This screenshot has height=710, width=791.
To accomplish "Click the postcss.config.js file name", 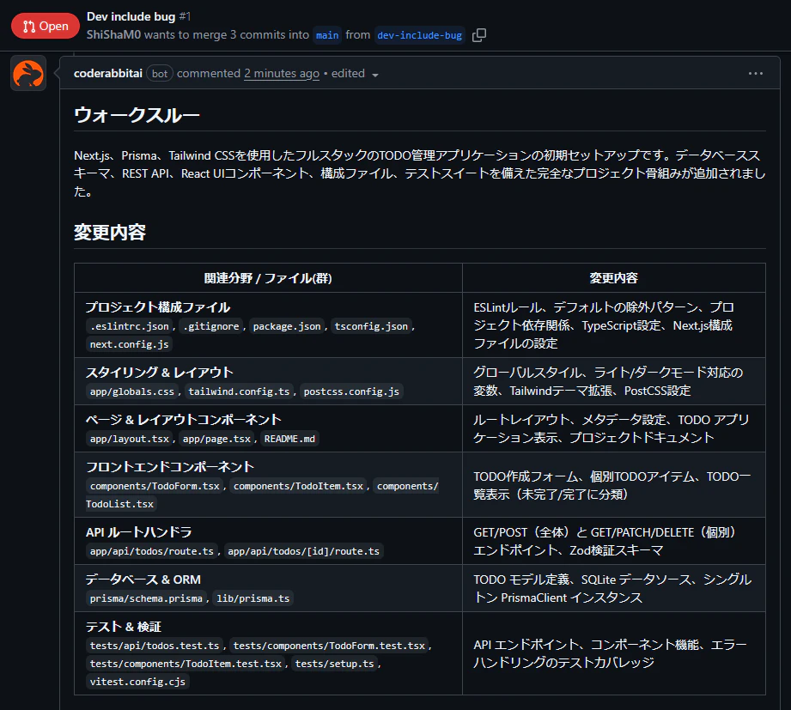I will (x=351, y=391).
